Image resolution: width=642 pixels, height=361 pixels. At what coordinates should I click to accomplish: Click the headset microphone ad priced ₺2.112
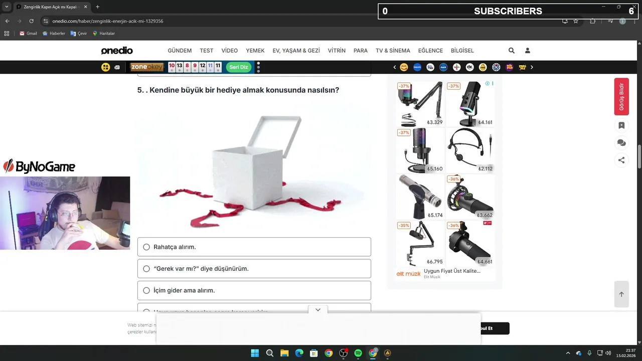pyautogui.click(x=470, y=150)
